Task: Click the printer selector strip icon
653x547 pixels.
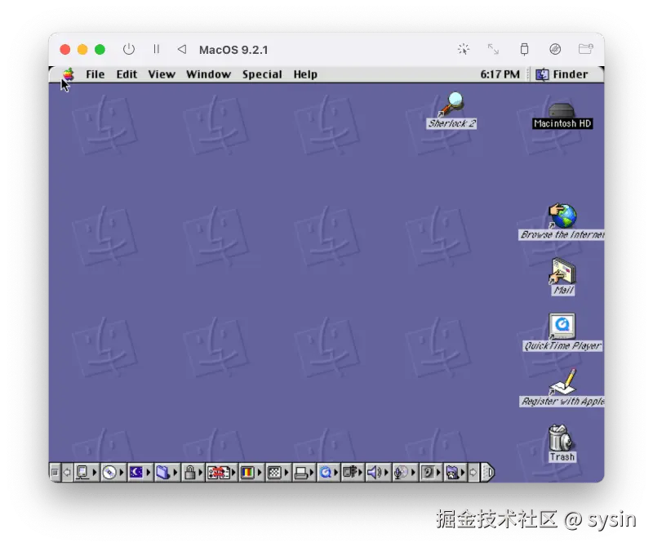Action: pos(300,473)
